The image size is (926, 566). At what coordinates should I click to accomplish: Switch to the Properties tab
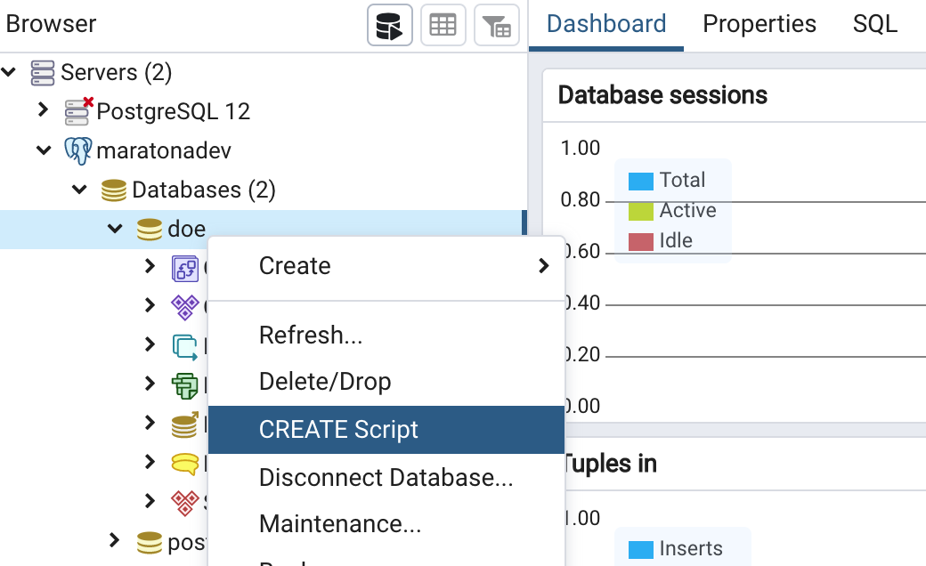(759, 24)
